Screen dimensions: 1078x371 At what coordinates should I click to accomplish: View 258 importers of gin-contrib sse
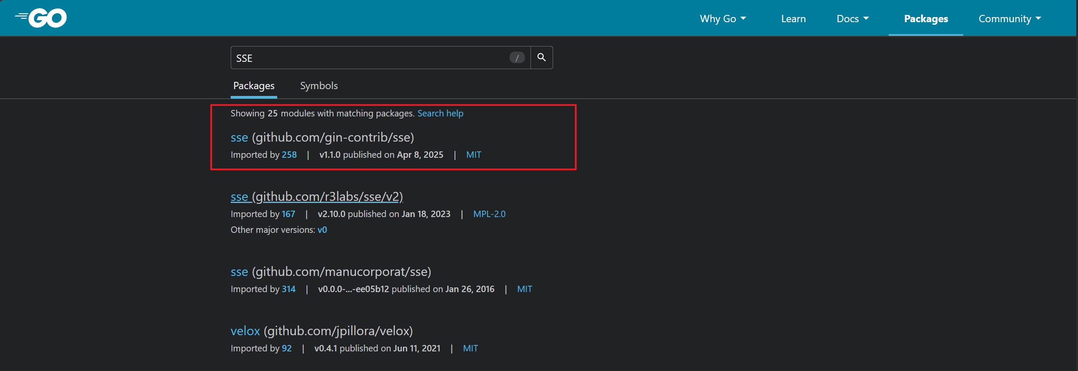[x=289, y=155]
